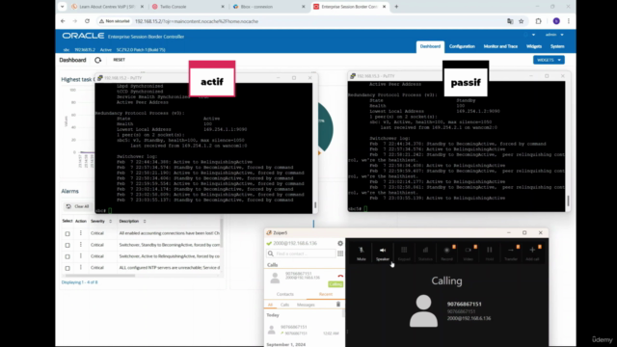Click Add call in Zoiper toolbar
This screenshot has width=617, height=347.
pos(532,254)
